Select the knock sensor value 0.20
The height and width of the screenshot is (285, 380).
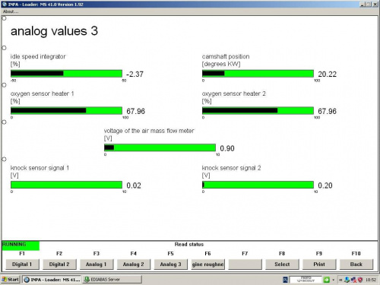click(325, 185)
